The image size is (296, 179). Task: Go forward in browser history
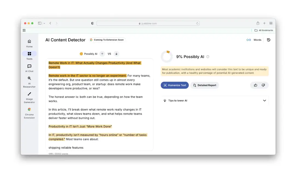coord(56,23)
